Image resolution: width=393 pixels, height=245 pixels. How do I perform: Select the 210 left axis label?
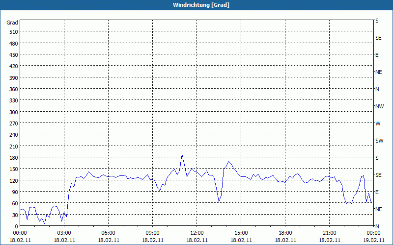pos(14,146)
